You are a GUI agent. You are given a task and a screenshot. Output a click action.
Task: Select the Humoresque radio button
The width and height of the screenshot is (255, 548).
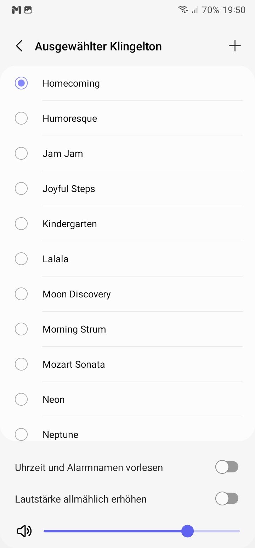tap(21, 119)
